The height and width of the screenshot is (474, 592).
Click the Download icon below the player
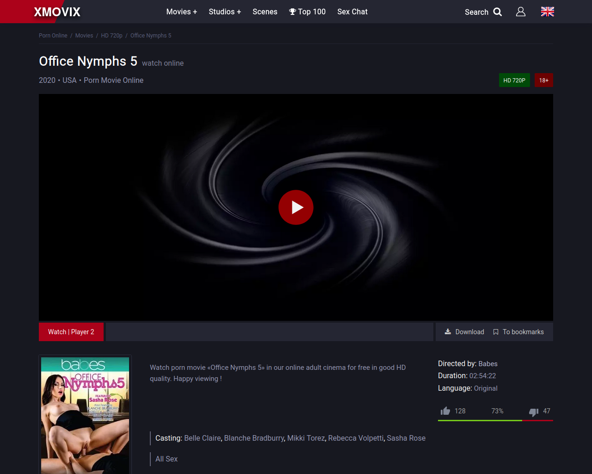coord(448,332)
